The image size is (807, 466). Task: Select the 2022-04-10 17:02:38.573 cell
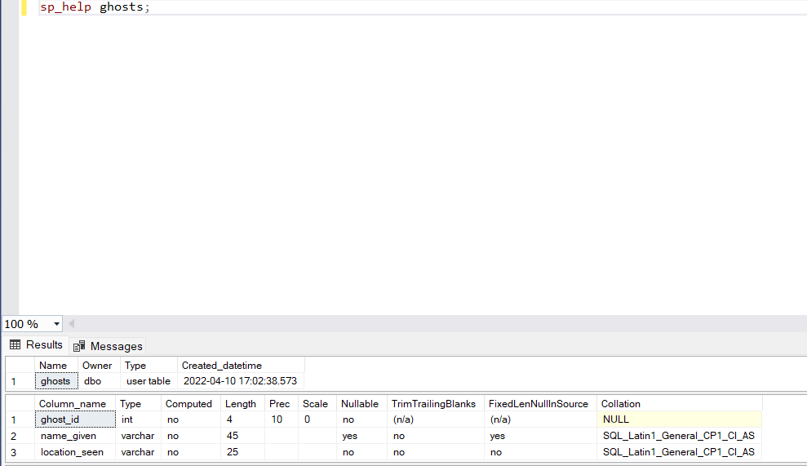tap(241, 381)
